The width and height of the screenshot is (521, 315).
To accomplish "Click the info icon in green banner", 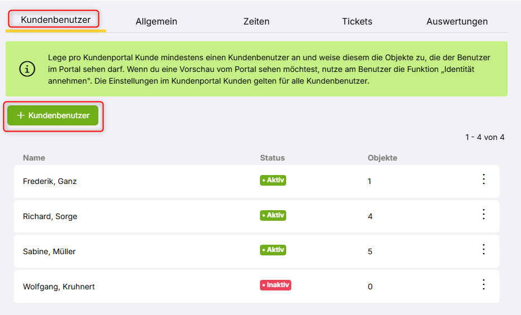I will point(27,69).
